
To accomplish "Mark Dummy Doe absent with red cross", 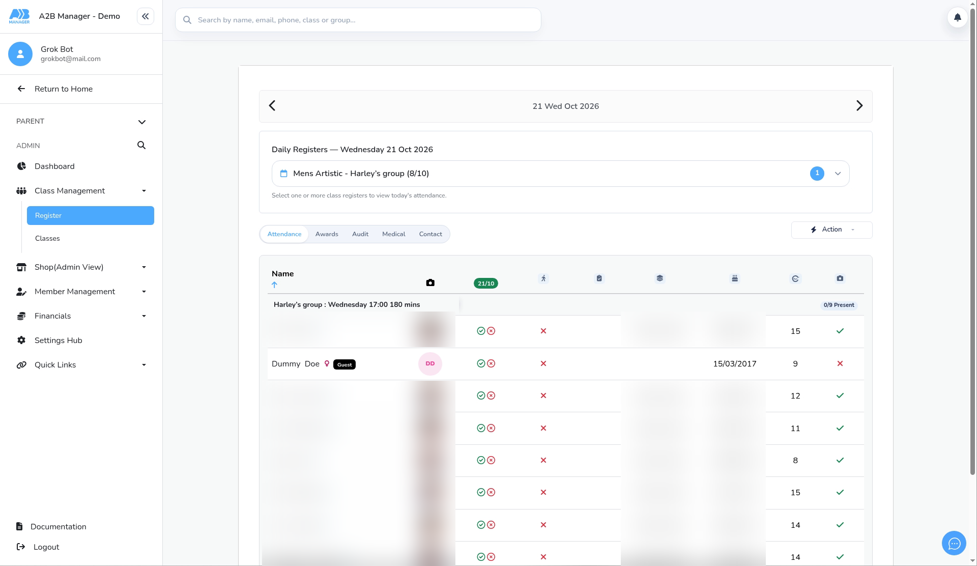I will 491,363.
